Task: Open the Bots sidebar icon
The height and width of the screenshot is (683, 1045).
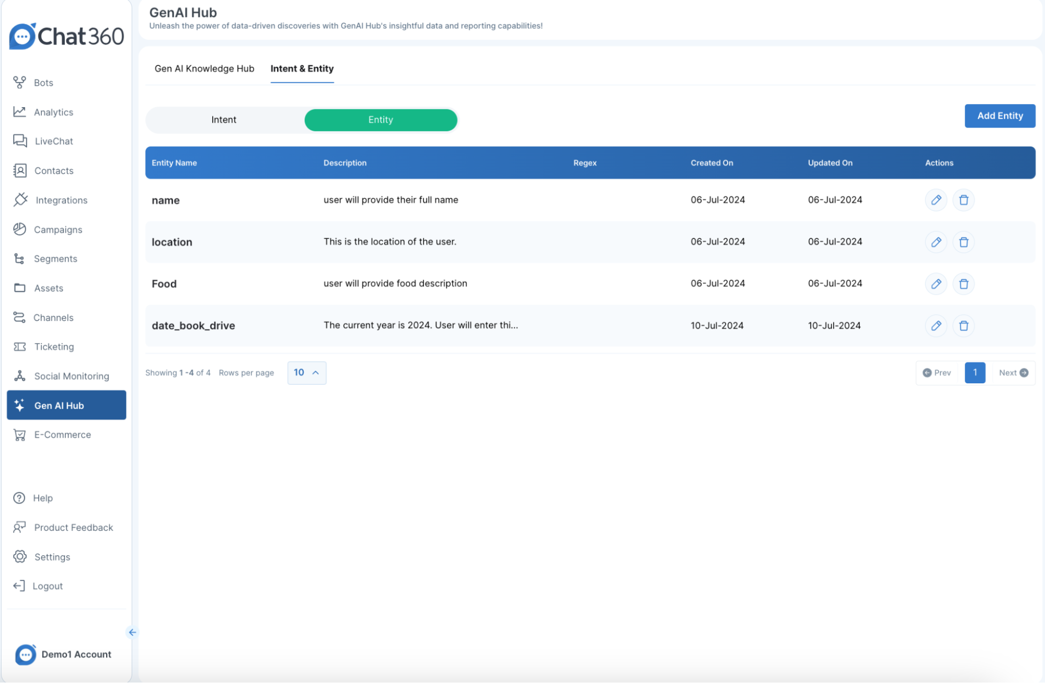Action: (x=19, y=82)
